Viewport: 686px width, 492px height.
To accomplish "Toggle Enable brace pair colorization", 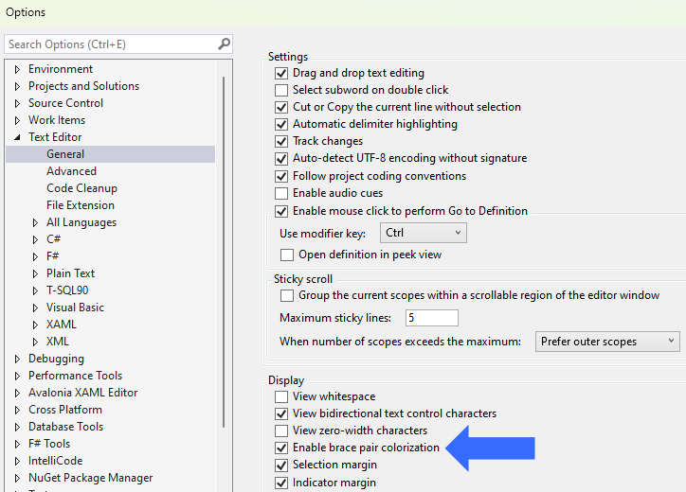I will coord(281,448).
